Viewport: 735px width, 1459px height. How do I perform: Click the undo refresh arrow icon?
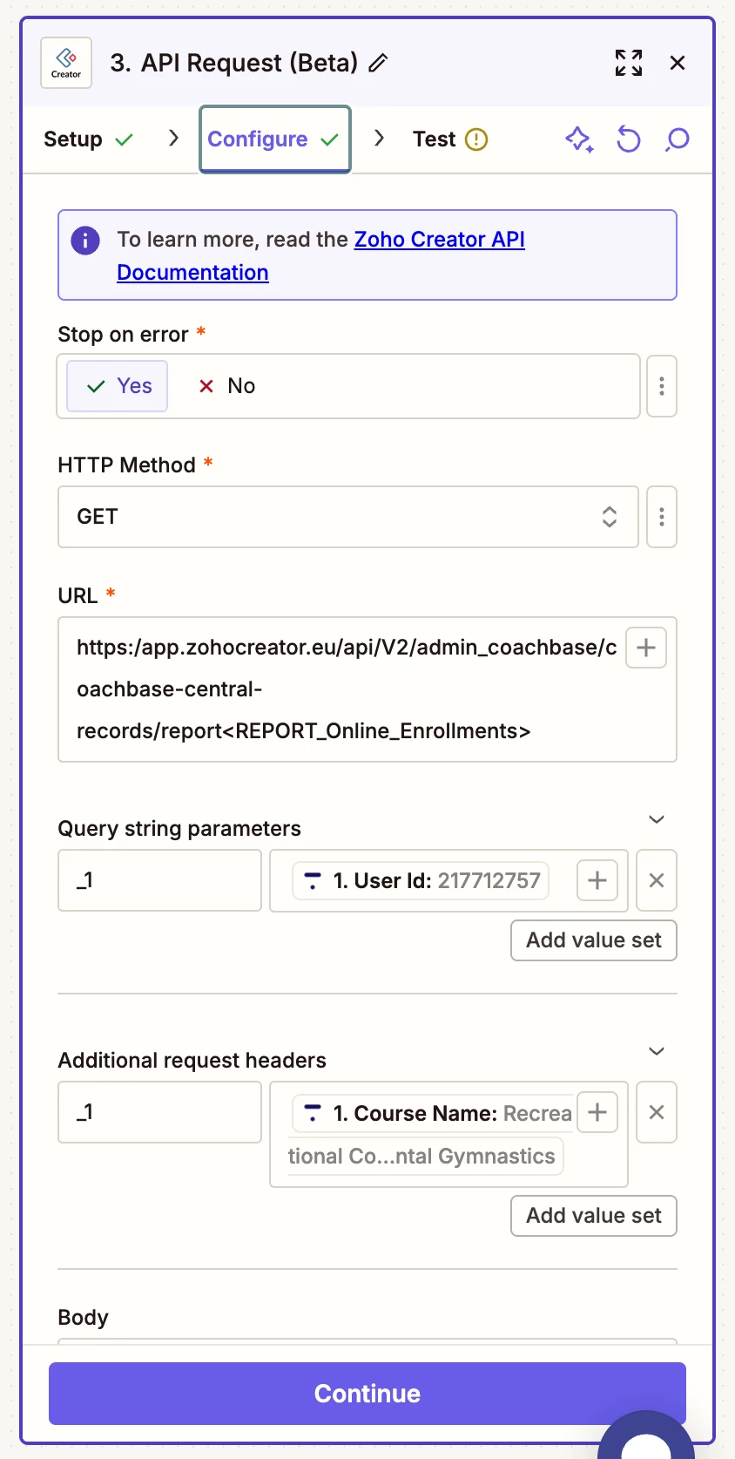629,139
